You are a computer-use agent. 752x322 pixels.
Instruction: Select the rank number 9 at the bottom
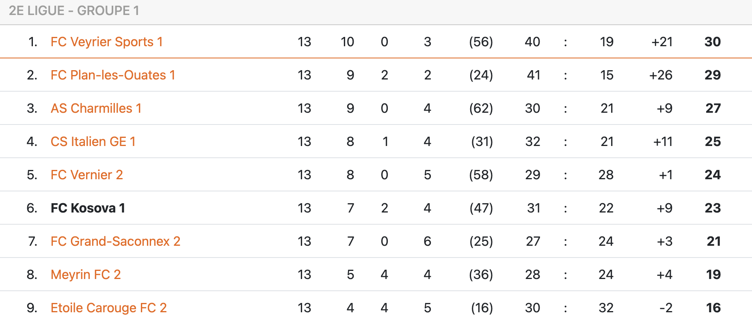32,308
